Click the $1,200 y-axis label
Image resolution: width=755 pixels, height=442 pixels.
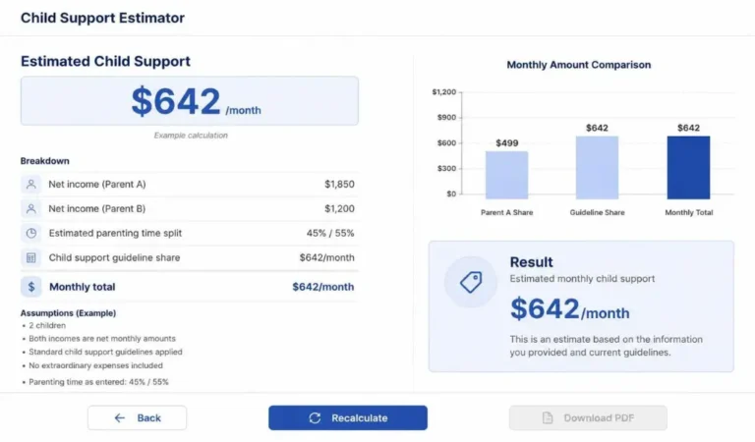[x=444, y=92]
